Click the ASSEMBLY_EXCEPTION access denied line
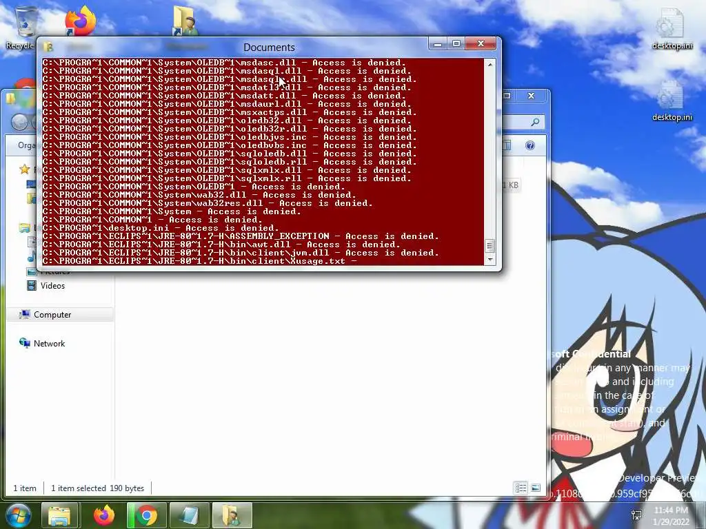This screenshot has height=529, width=706. pyautogui.click(x=241, y=236)
